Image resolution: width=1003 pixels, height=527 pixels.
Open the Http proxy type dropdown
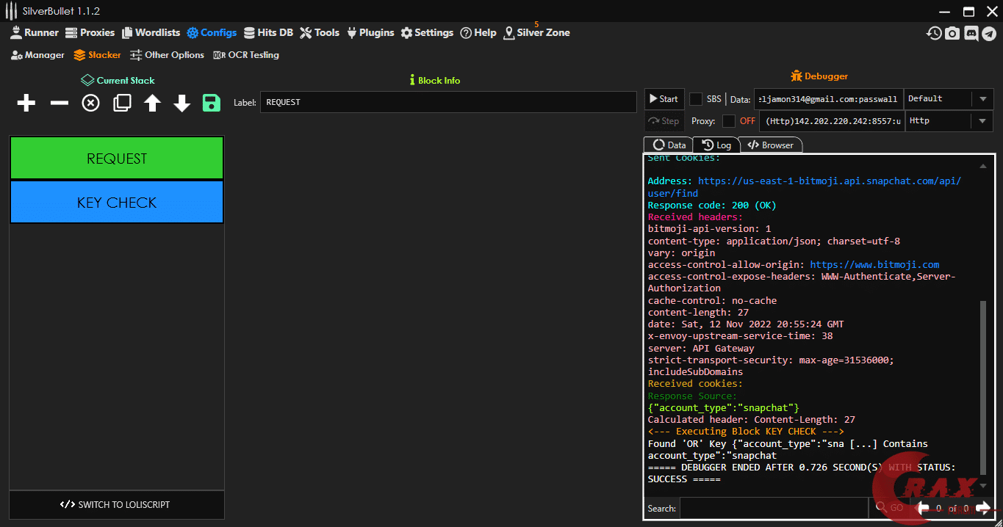pyautogui.click(x=982, y=121)
